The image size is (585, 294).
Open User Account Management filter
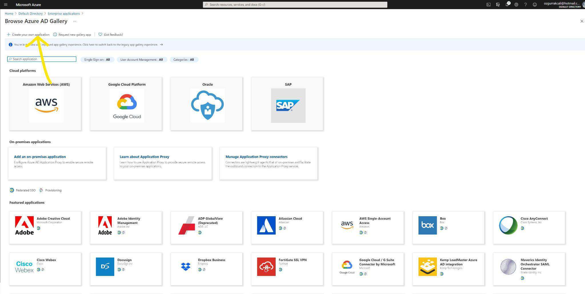click(x=142, y=60)
